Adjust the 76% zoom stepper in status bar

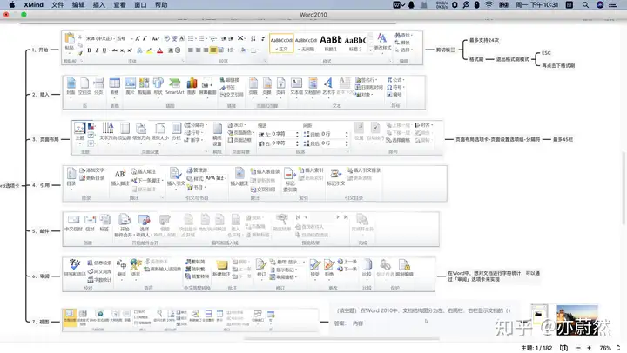618,348
